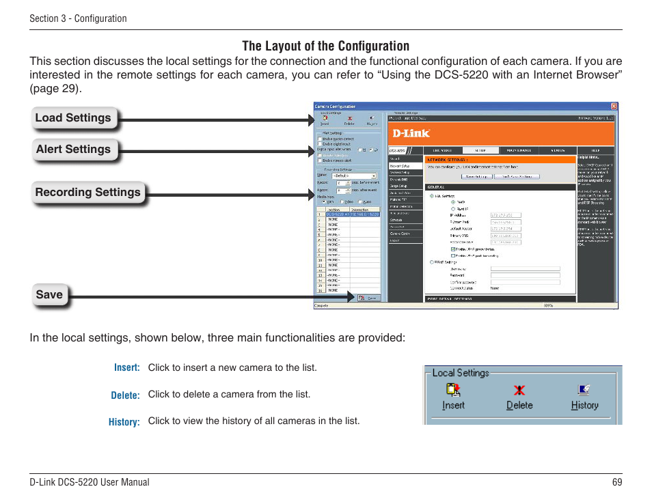Open Wireless Setup in left sidebar

click(405, 172)
